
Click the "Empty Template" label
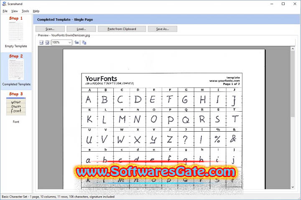pos(16,46)
